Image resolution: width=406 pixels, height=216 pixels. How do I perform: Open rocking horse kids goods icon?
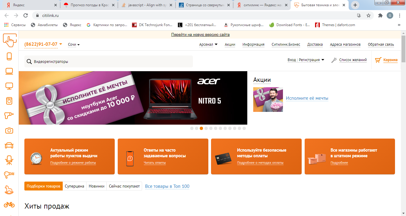9,190
